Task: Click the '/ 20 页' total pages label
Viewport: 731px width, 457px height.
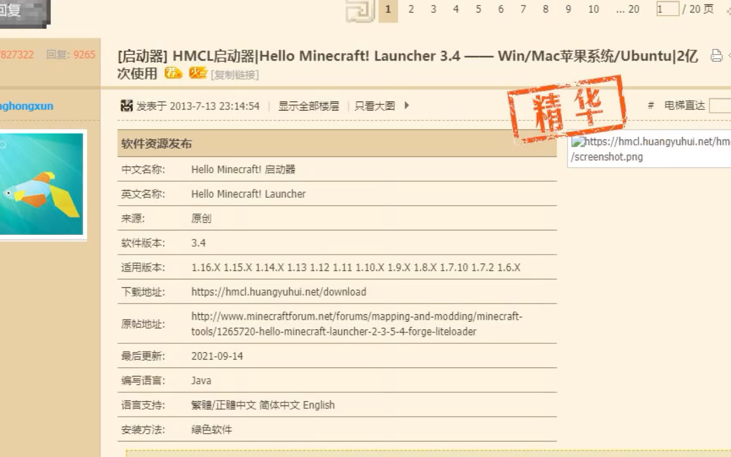Action: [698, 9]
